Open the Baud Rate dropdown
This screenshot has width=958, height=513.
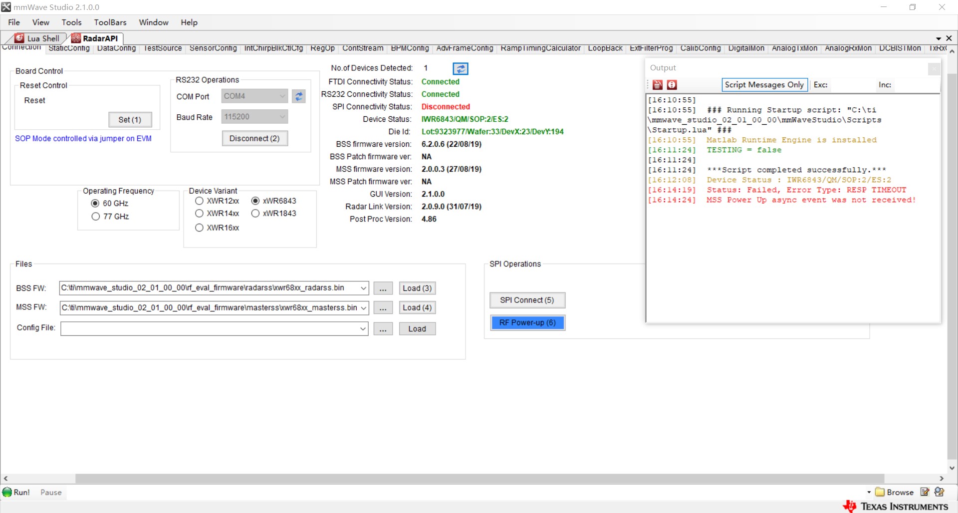coord(282,117)
